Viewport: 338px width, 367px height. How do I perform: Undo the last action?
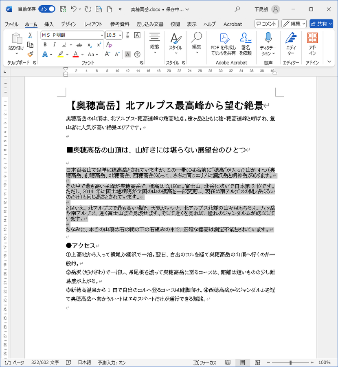coord(74,9)
